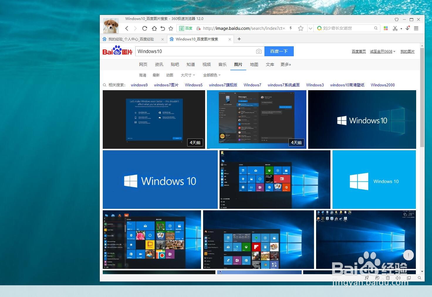Open light-blue Windows 10 logo thumbnail
This screenshot has width=432, height=297.
tap(374, 180)
